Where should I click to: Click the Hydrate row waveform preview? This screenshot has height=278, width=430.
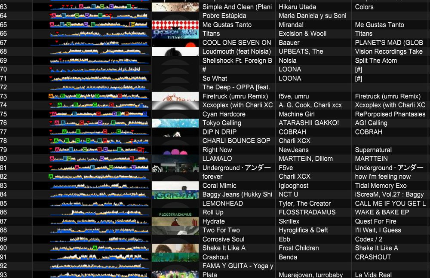[x=99, y=221]
